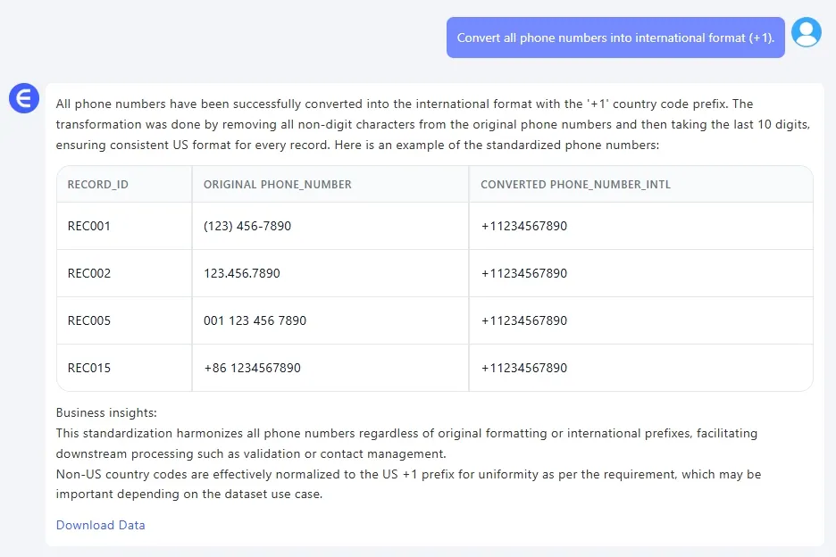Select the REC005 record cell
Screen dimensions: 836x557
pyautogui.click(x=89, y=320)
